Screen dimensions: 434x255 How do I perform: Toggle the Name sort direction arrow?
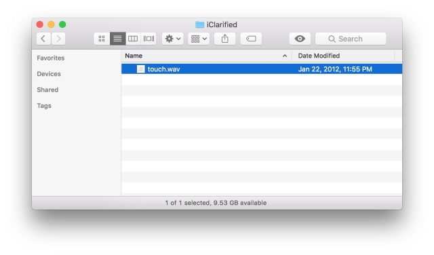pos(285,56)
